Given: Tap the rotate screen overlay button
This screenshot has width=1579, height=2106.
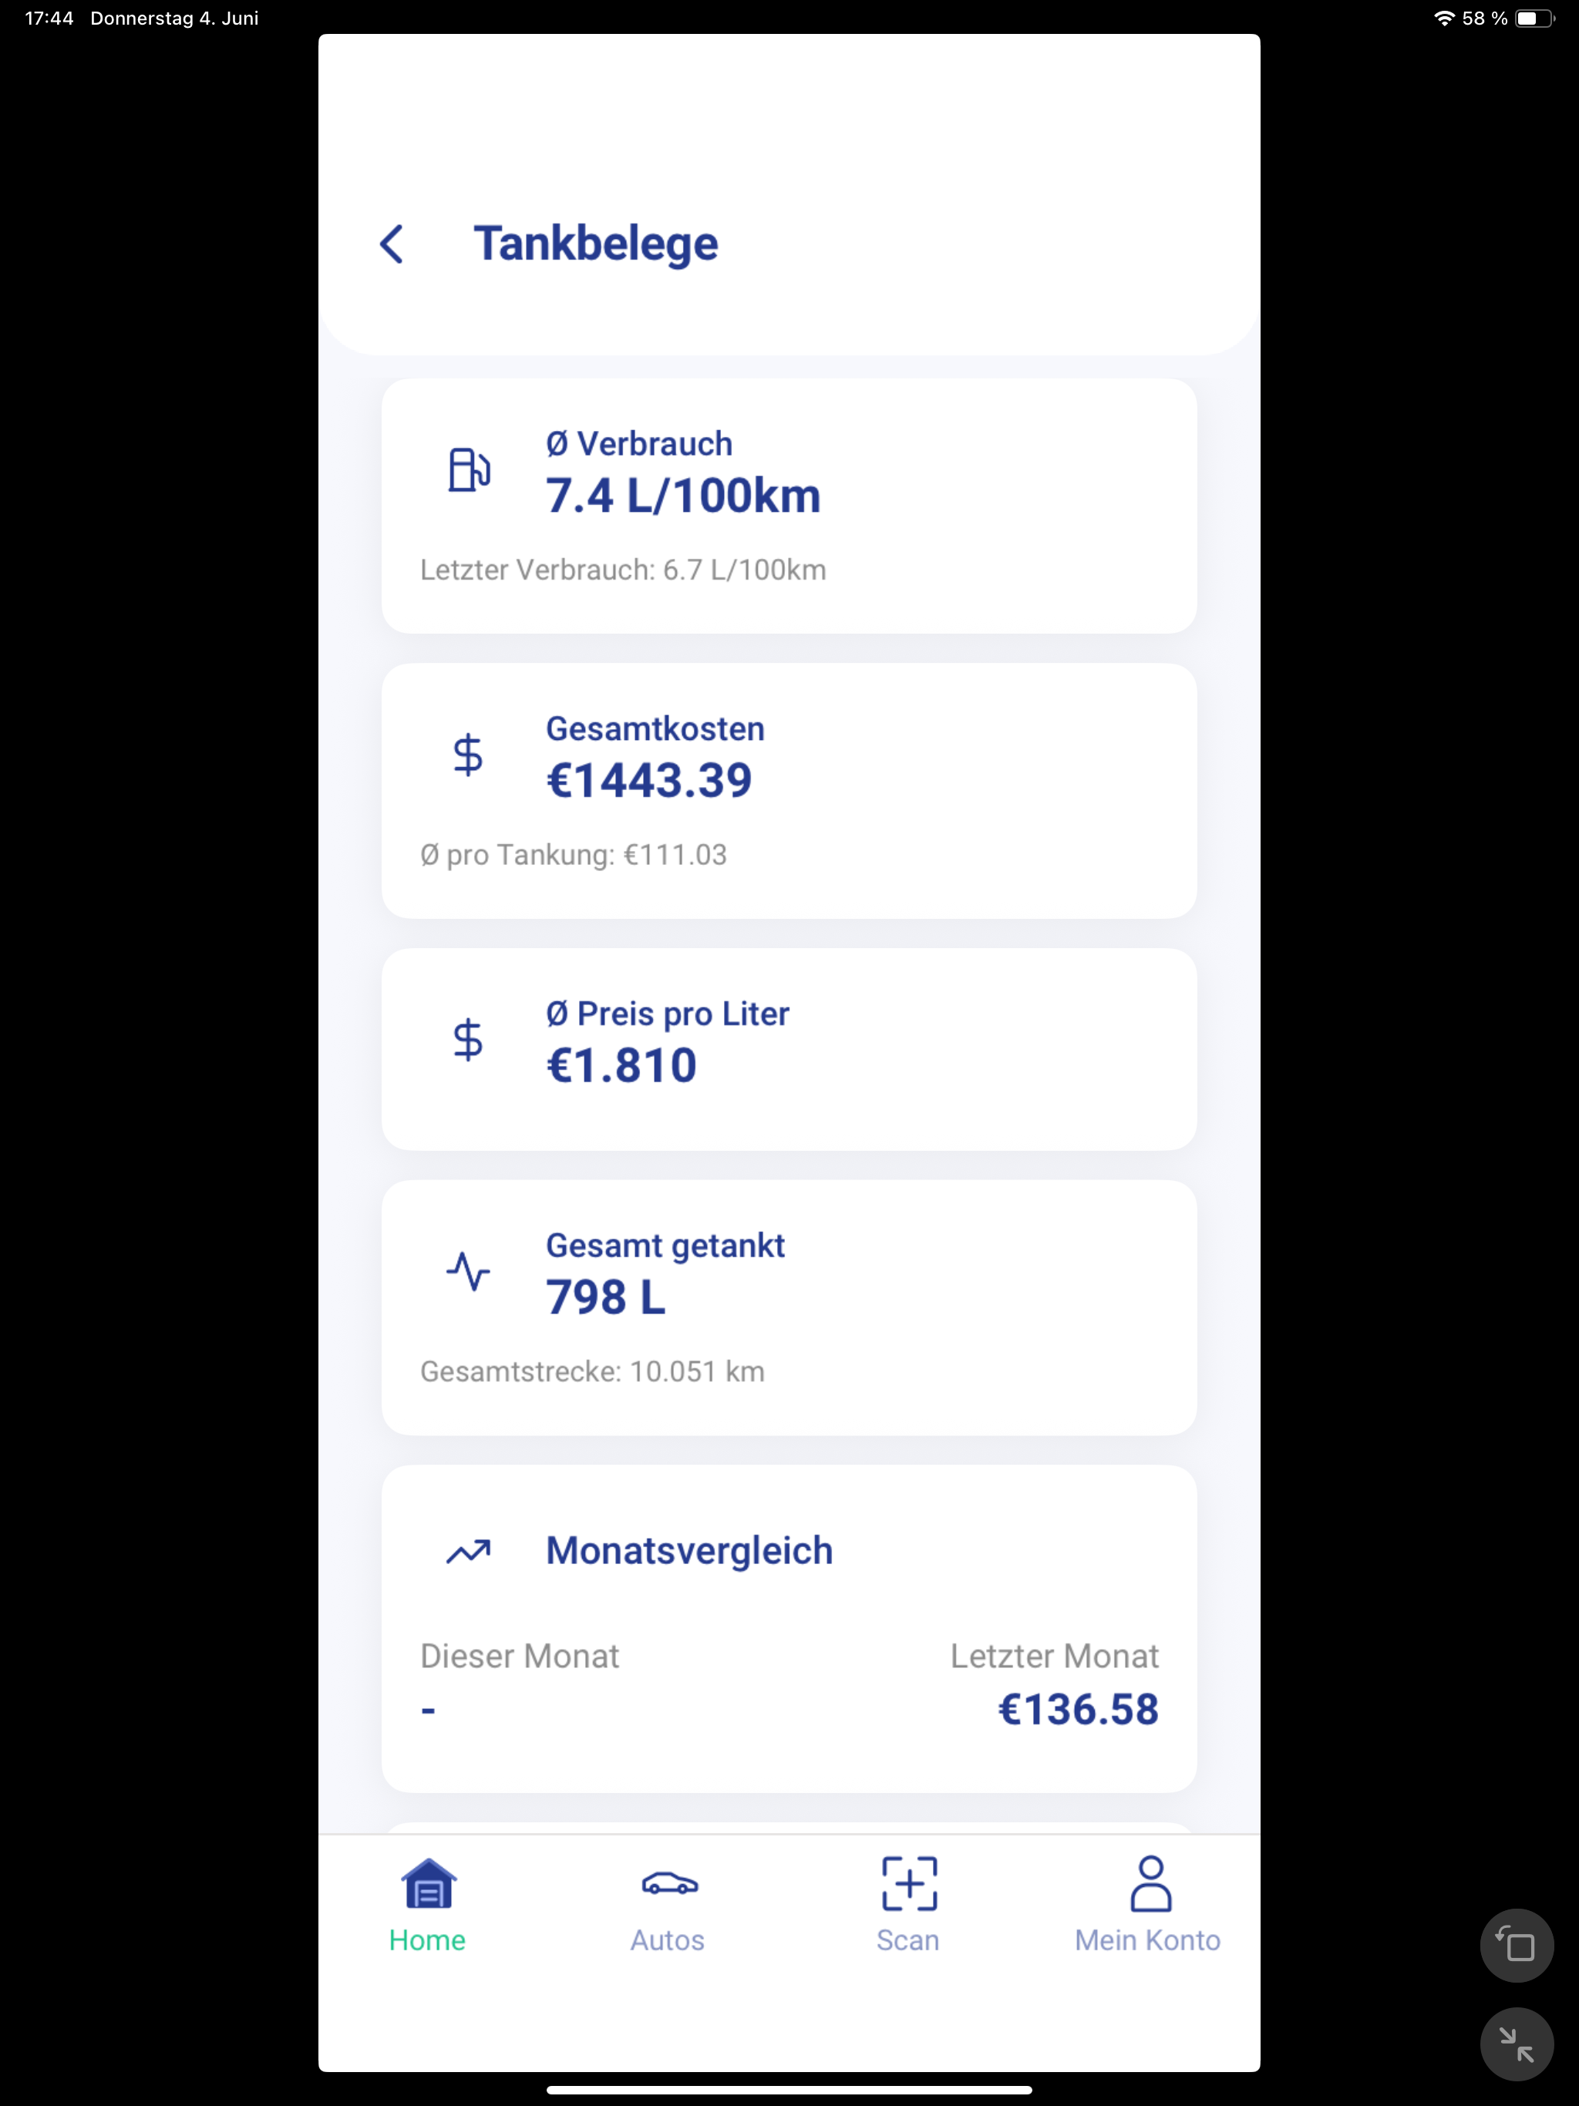Looking at the screenshot, I should (x=1516, y=1945).
